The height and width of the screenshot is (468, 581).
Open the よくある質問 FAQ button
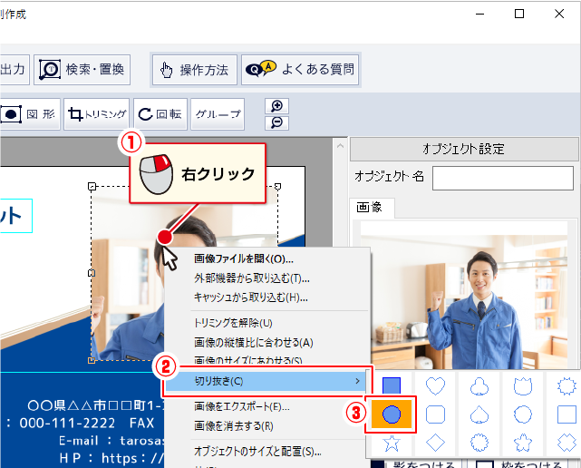(x=300, y=70)
